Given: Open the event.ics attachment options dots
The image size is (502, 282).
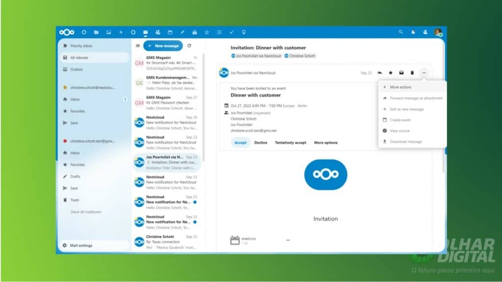Looking at the screenshot, I should tap(288, 240).
